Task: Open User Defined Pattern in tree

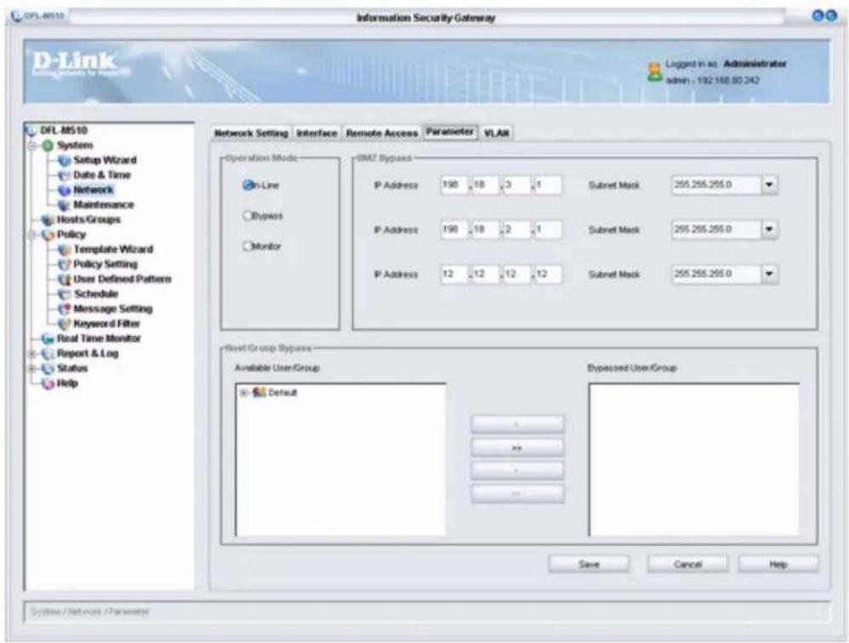Action: point(123,279)
